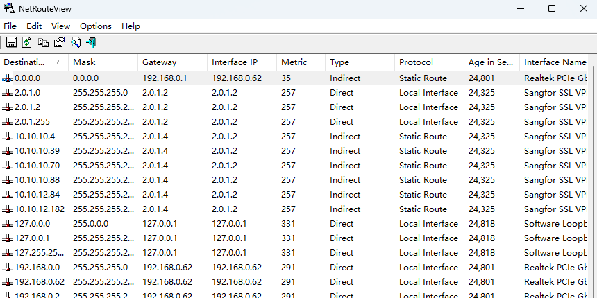Sort by Protocol column header
The image size is (597, 298).
point(416,62)
